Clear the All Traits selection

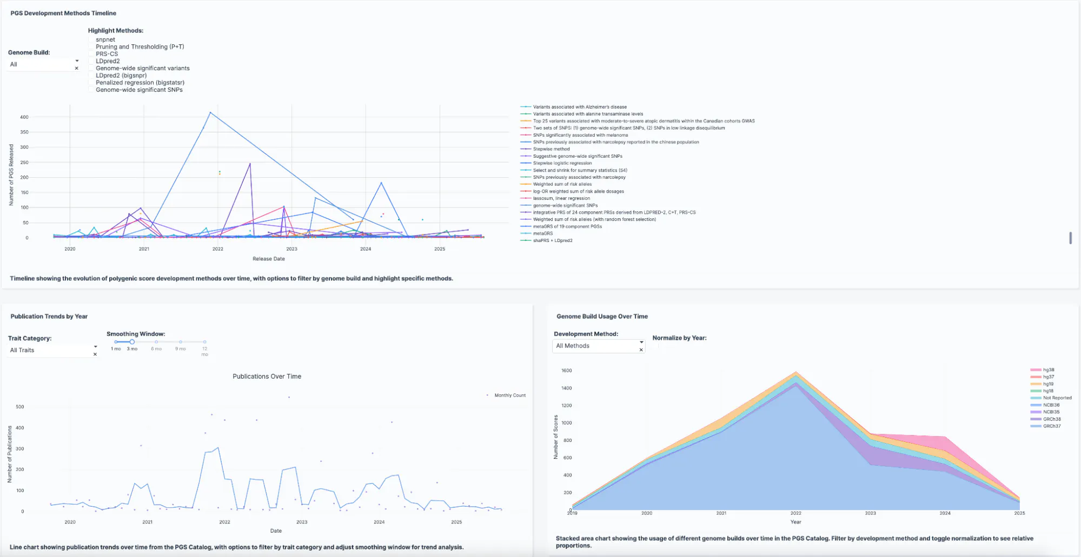pos(95,354)
